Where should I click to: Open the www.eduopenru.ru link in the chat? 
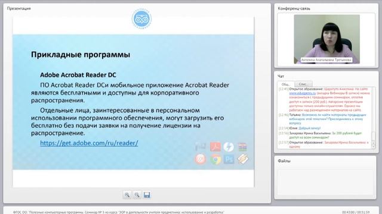pos(303,93)
